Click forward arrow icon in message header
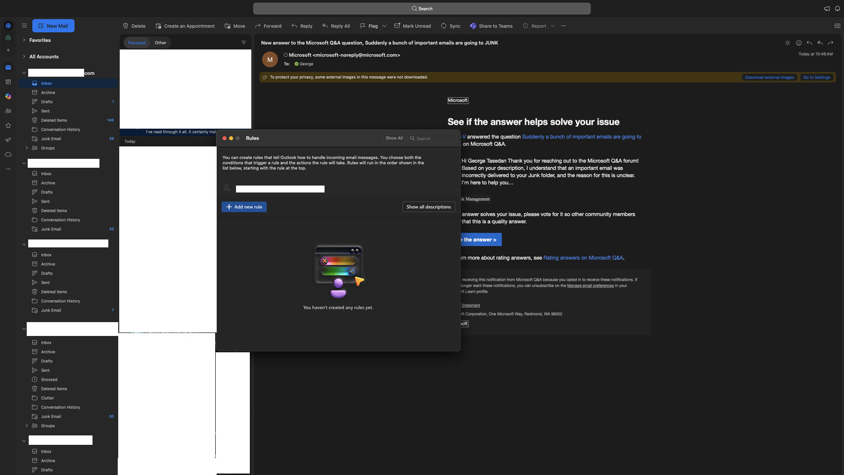The image size is (844, 475). pos(831,43)
